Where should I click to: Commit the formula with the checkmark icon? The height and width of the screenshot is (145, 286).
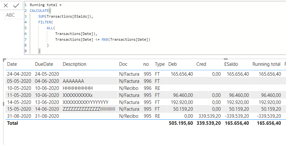tap(16, 6)
